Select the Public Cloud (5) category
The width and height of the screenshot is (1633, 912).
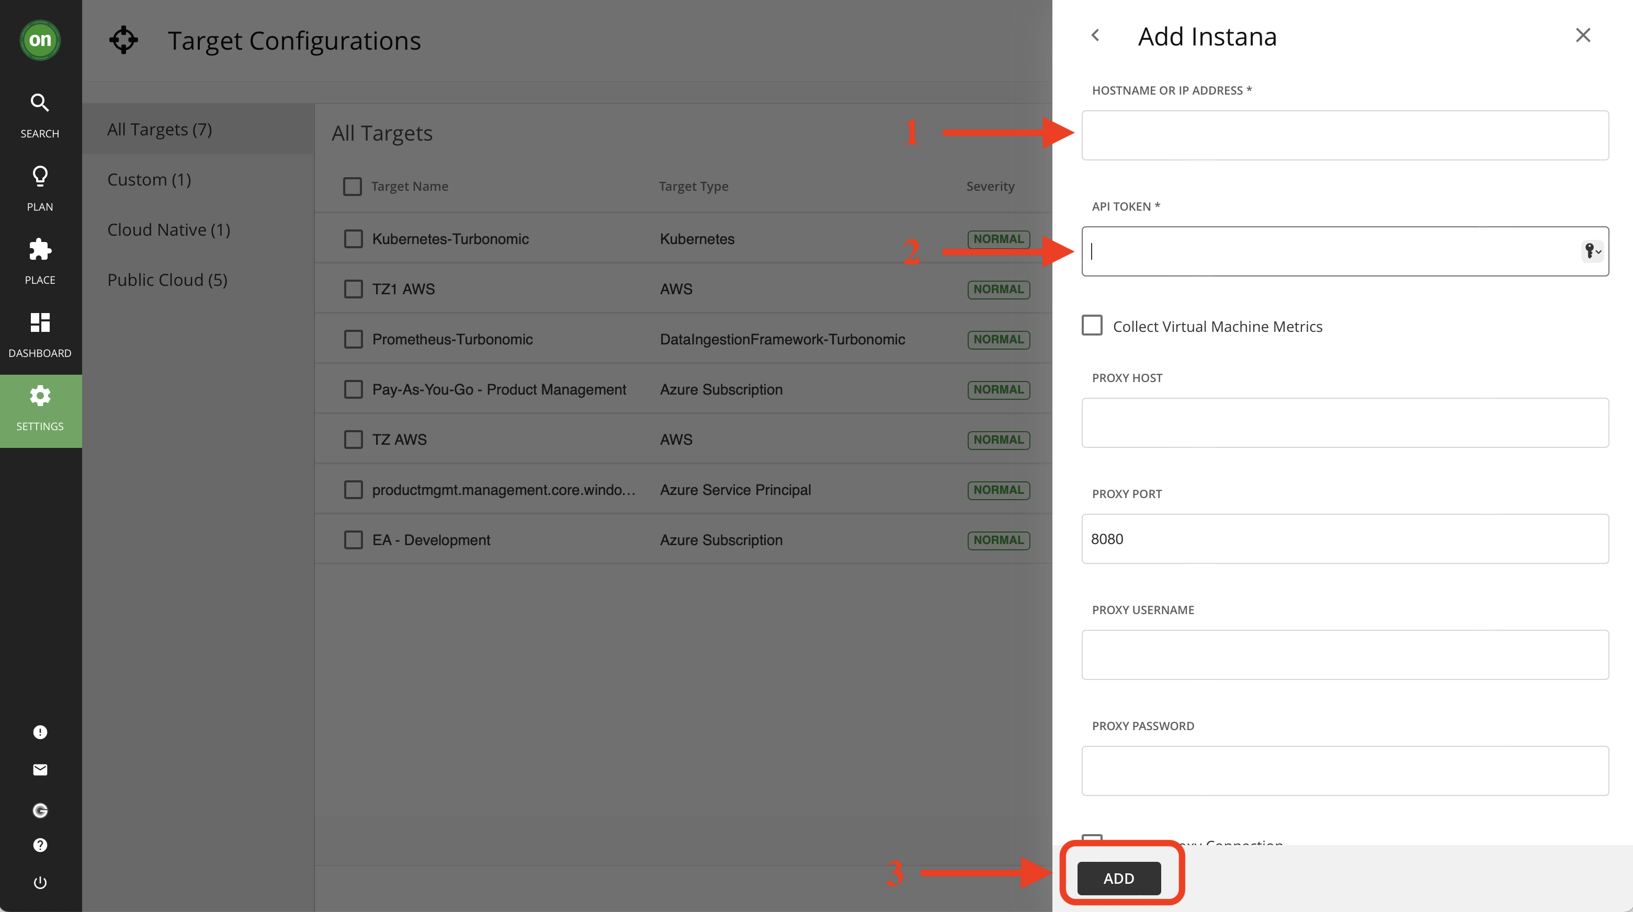coord(167,280)
